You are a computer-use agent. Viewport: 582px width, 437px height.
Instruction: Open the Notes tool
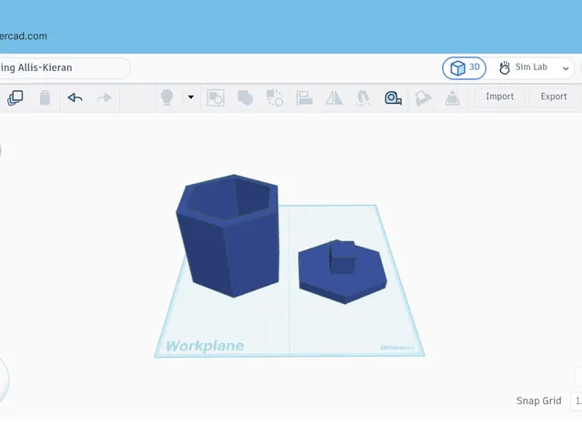coord(423,97)
